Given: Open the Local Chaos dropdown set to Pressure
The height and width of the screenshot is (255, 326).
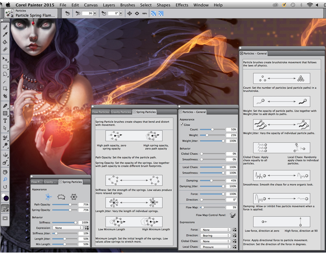Looking at the screenshot, I should click(215, 247).
